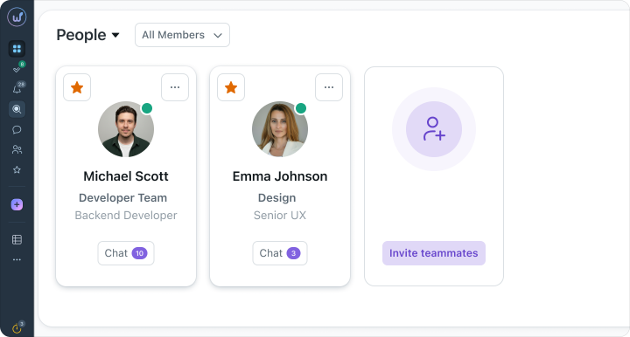Click Chat button on Michael Scott card
Image resolution: width=630 pixels, height=337 pixels.
point(126,253)
